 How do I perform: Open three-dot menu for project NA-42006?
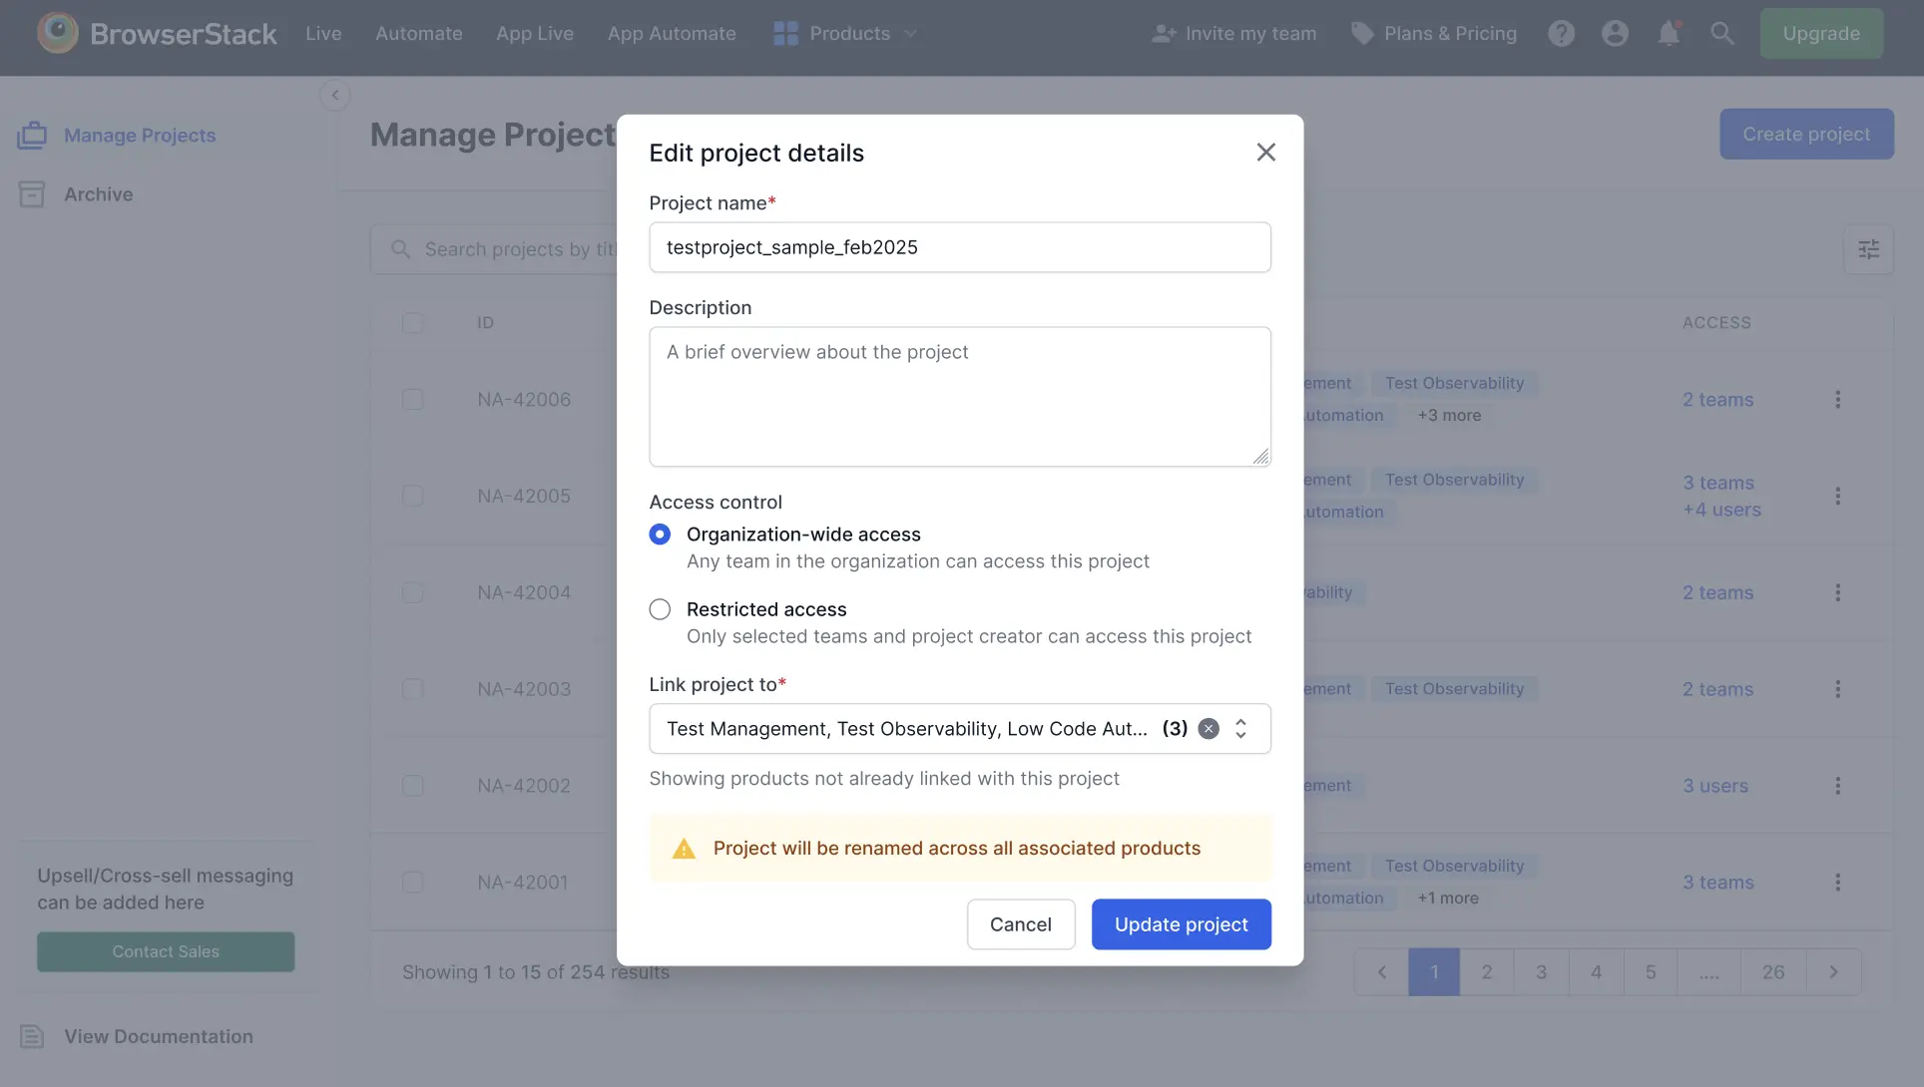(x=1837, y=400)
